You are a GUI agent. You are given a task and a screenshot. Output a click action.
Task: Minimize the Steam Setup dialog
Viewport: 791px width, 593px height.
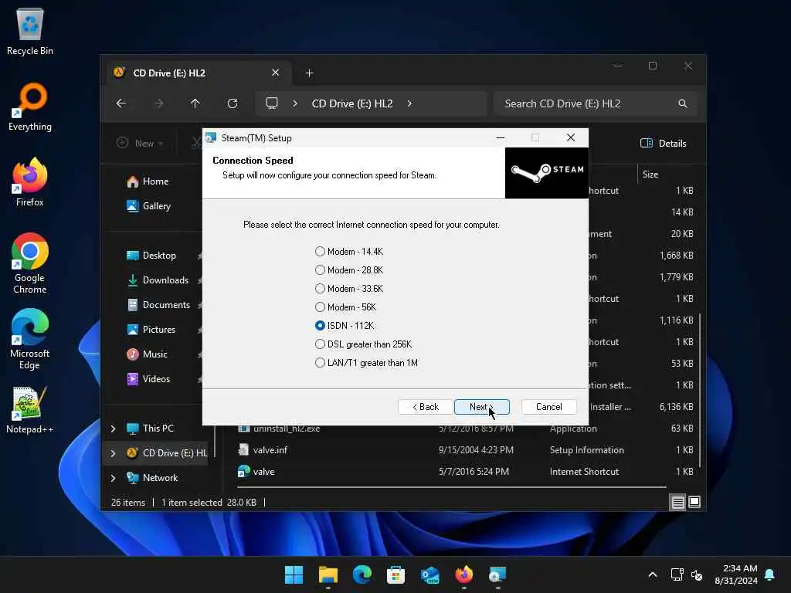[501, 137]
